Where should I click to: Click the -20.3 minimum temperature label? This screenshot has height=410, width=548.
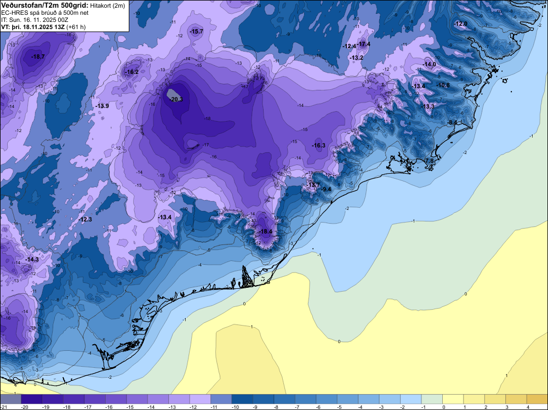click(176, 99)
